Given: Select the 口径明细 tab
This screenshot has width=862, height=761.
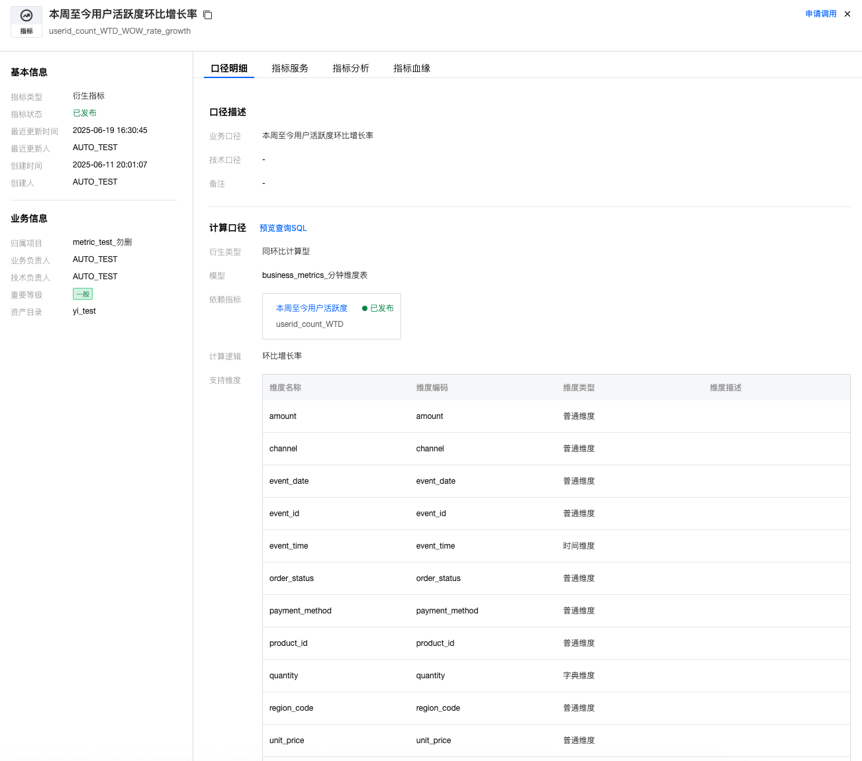Looking at the screenshot, I should coord(229,68).
